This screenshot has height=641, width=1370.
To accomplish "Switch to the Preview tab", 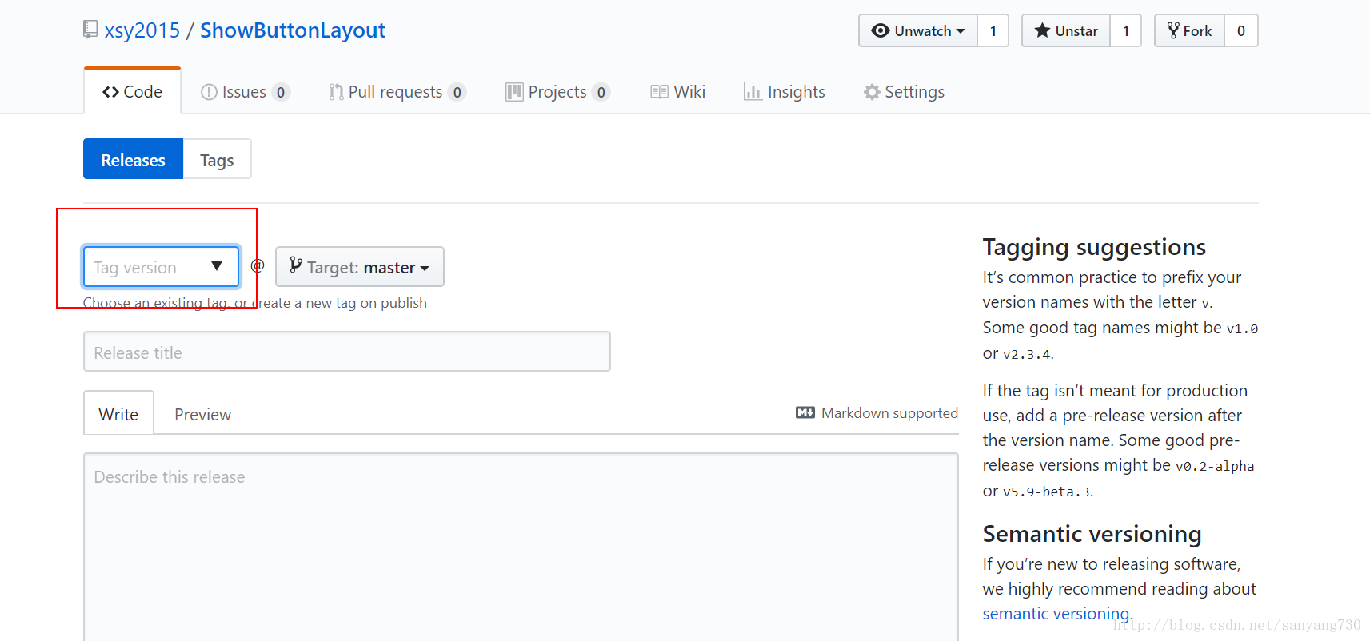I will (202, 414).
